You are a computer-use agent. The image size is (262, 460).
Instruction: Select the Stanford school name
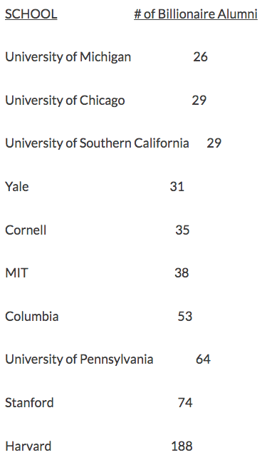[x=29, y=402]
